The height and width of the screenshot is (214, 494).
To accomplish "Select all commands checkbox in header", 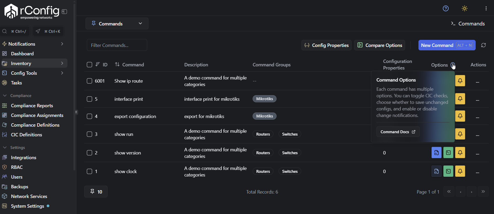I will (x=89, y=65).
